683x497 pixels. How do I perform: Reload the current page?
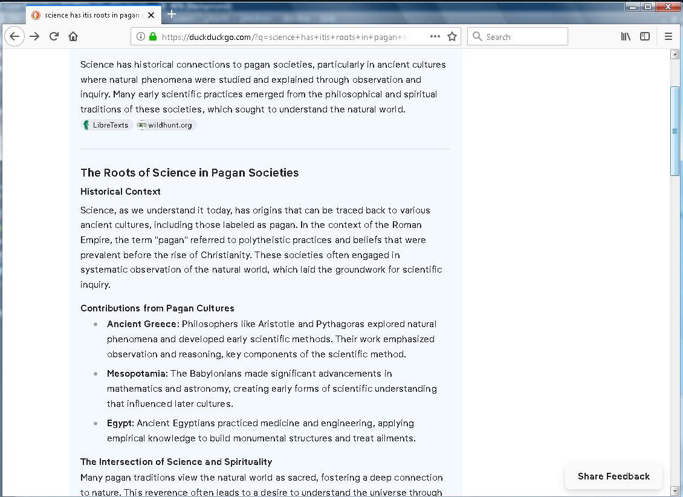click(54, 36)
